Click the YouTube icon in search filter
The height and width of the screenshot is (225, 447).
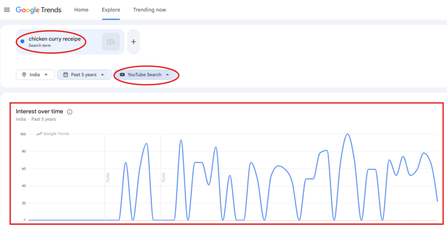(x=122, y=75)
